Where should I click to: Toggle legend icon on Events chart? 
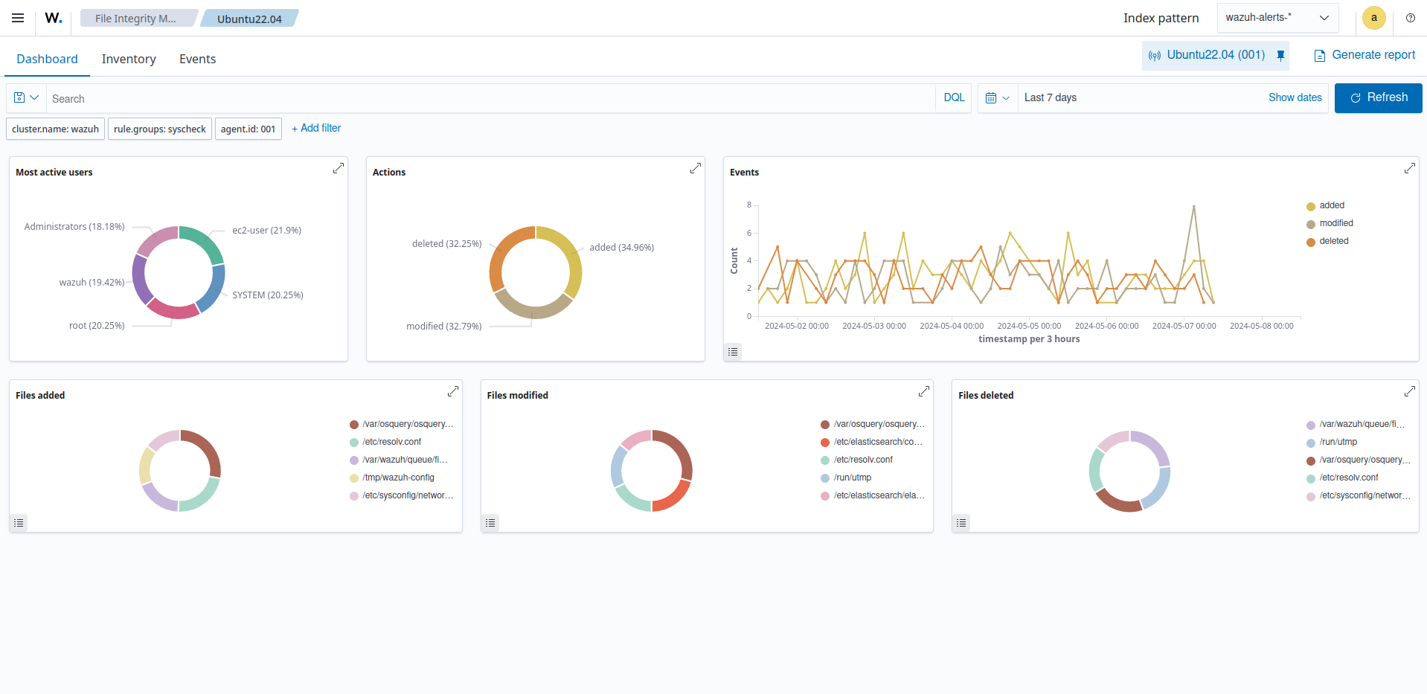point(733,352)
